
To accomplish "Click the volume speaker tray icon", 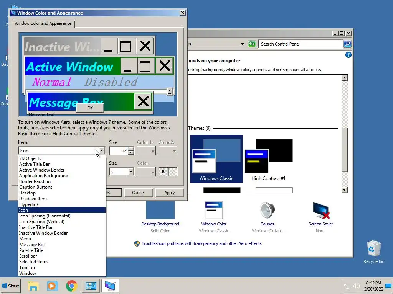I will point(357,286).
